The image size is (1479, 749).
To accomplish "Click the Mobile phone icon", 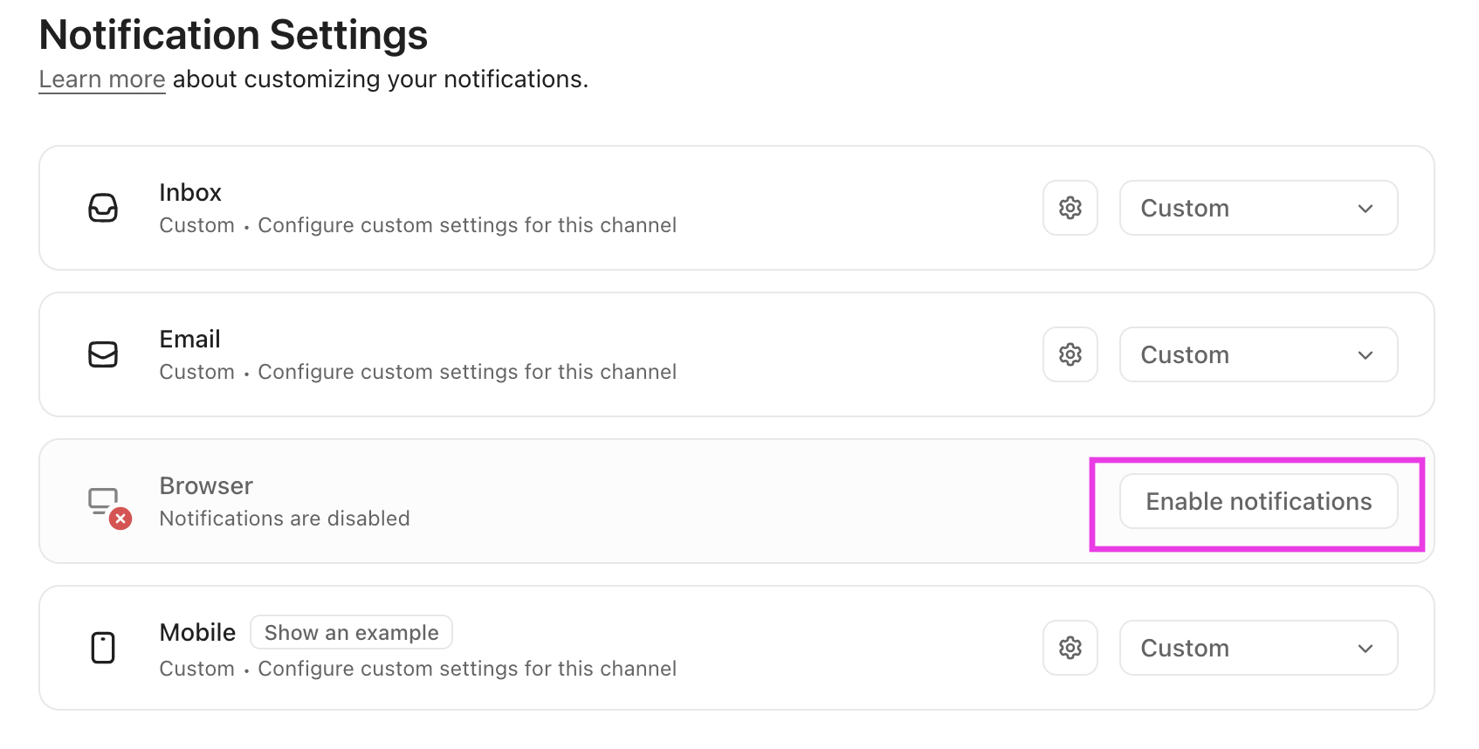I will point(103,648).
